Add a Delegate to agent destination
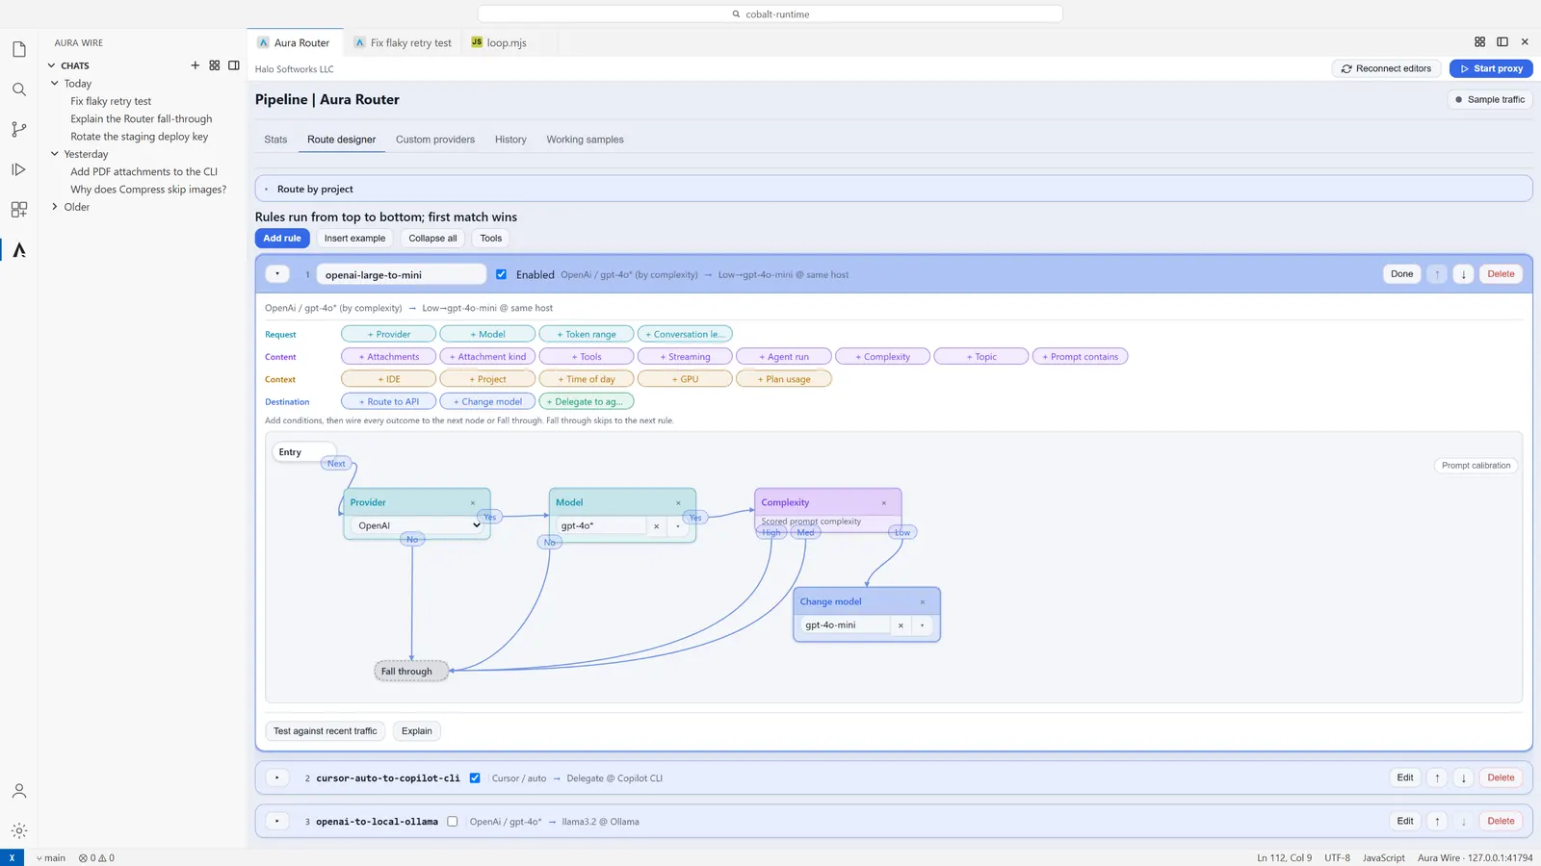Image resolution: width=1541 pixels, height=866 pixels. (x=587, y=402)
